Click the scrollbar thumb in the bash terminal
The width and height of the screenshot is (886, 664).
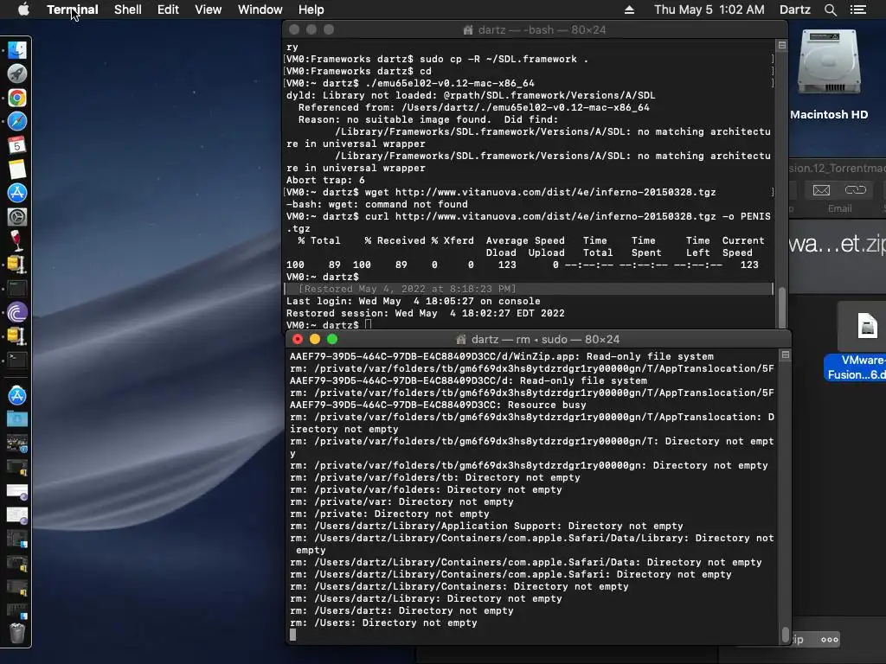(782, 307)
